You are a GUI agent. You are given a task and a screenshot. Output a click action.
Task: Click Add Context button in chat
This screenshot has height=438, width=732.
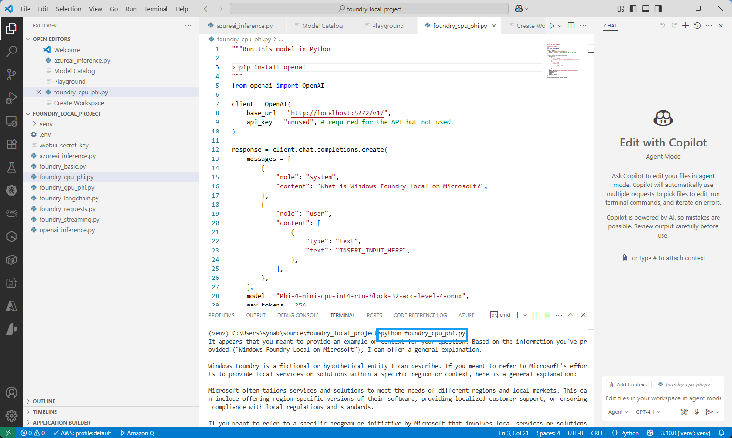629,385
